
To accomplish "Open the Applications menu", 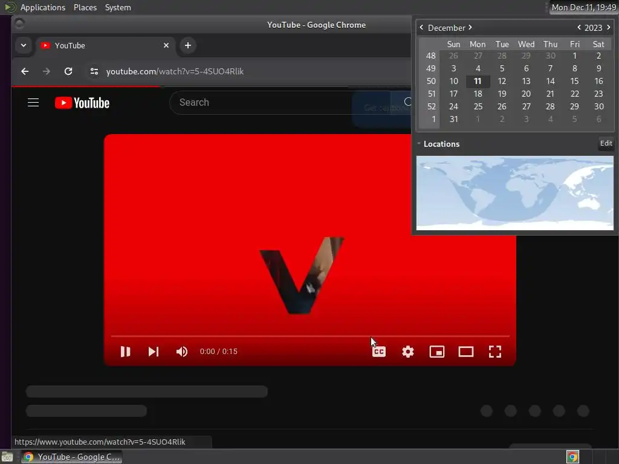I will tap(43, 7).
